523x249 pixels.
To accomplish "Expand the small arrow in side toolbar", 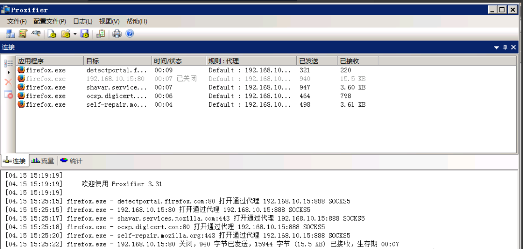I will (9, 72).
